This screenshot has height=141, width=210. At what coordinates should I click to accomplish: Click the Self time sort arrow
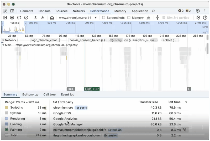(186, 102)
